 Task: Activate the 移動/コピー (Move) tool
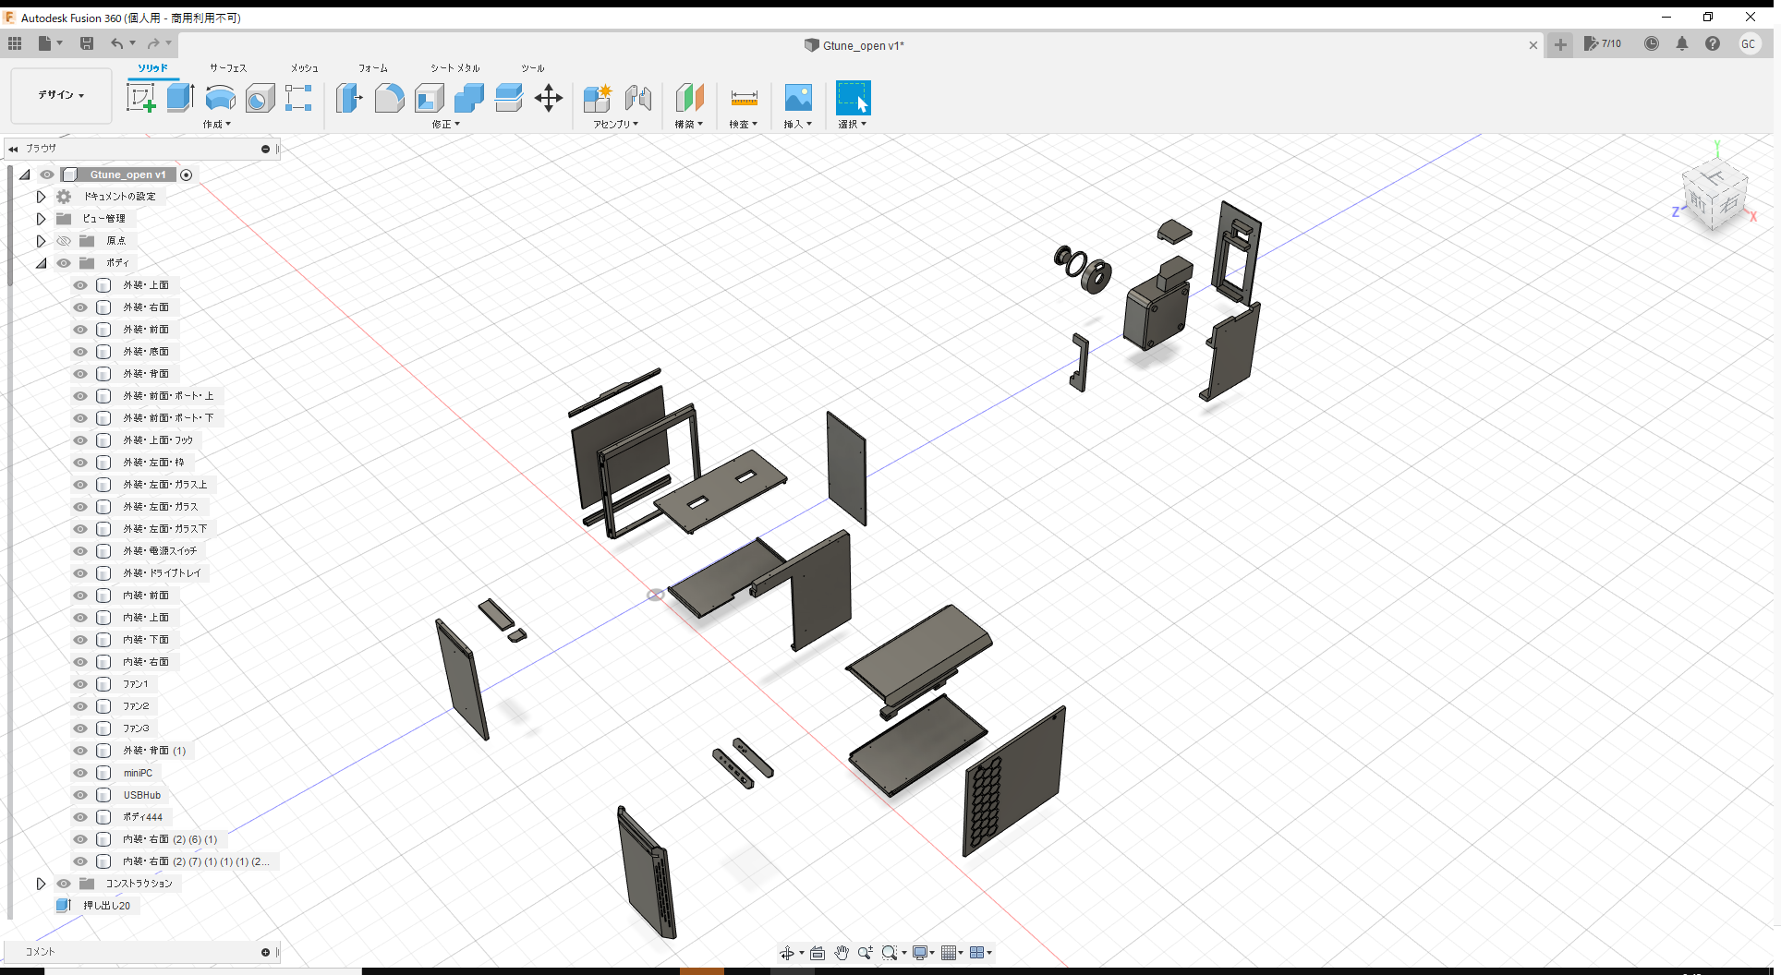[549, 97]
